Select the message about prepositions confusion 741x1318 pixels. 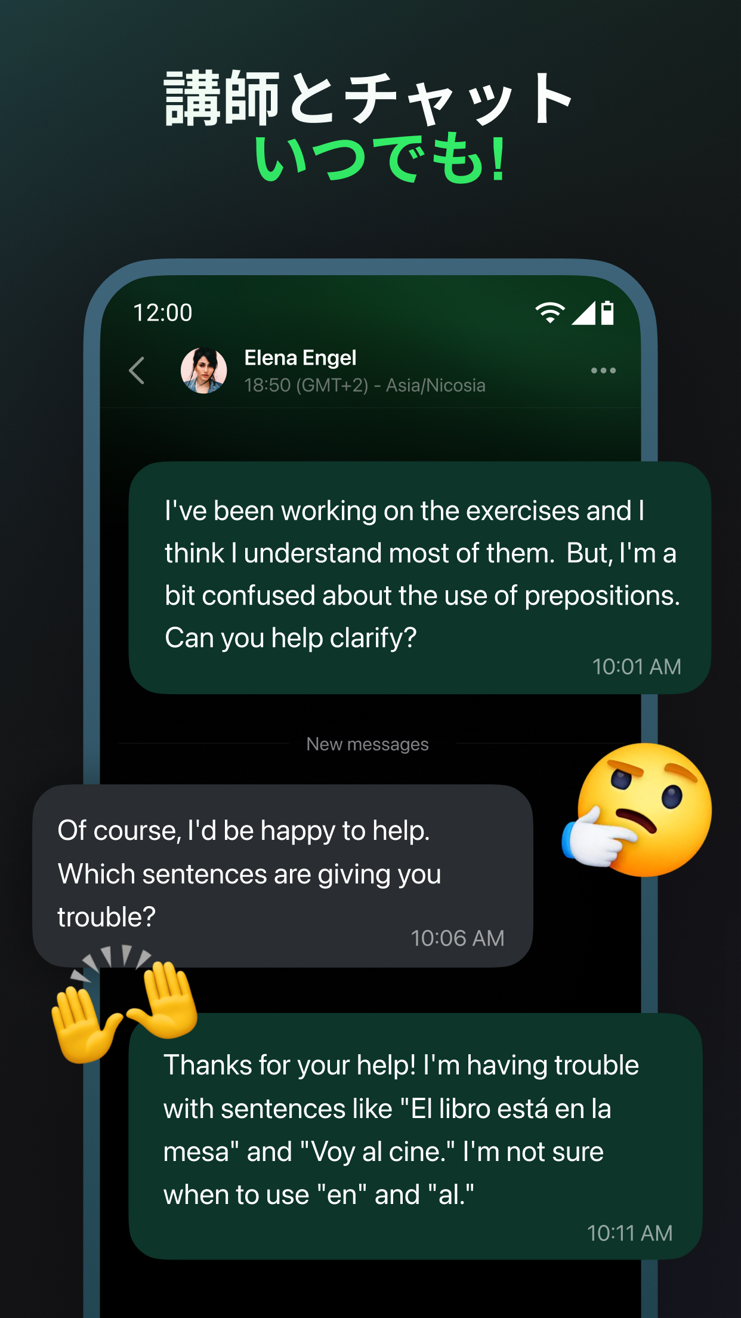pyautogui.click(x=419, y=578)
